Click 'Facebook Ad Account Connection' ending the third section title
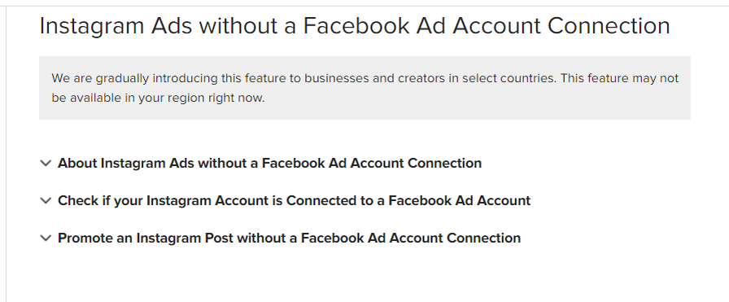Viewport: 729px width, 302px height. [411, 239]
